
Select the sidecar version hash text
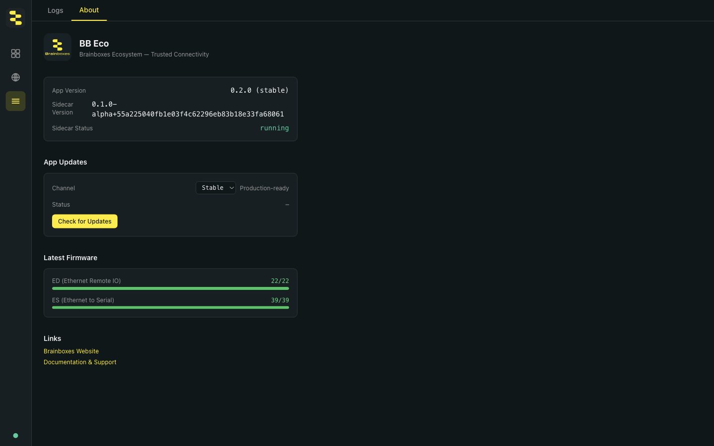click(x=188, y=109)
